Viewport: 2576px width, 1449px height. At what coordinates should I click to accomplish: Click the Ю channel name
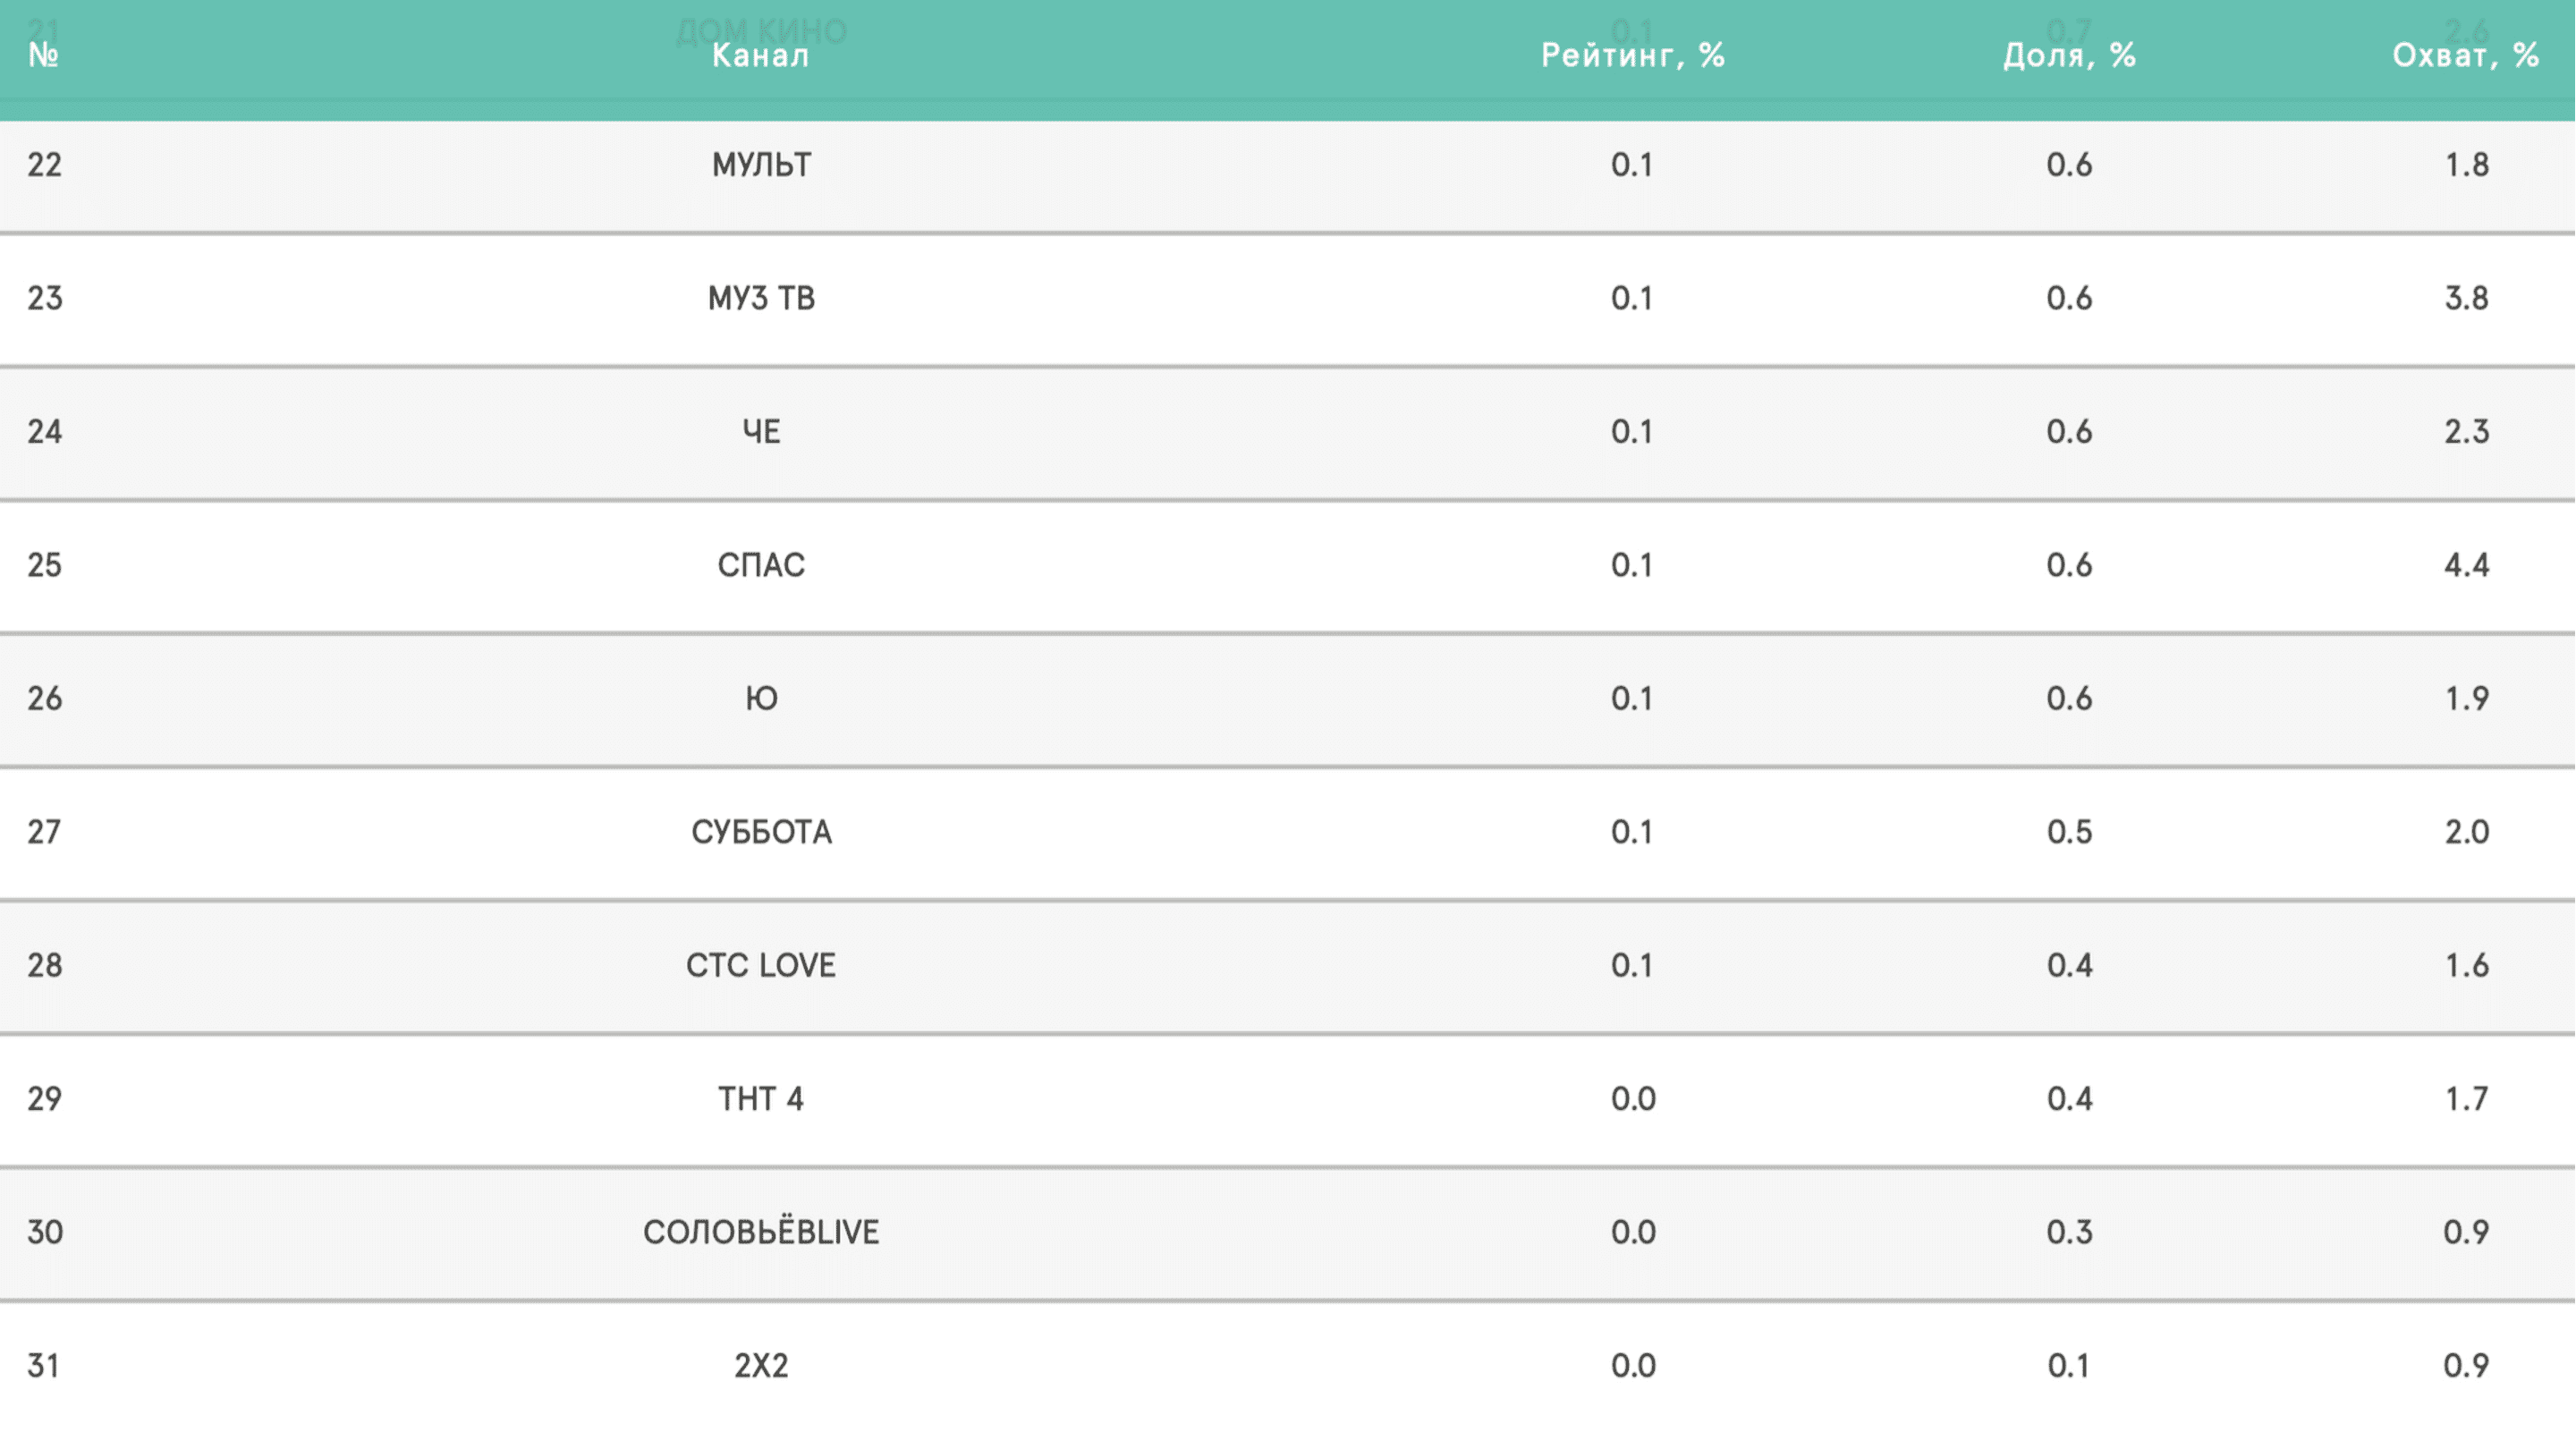pos(761,698)
